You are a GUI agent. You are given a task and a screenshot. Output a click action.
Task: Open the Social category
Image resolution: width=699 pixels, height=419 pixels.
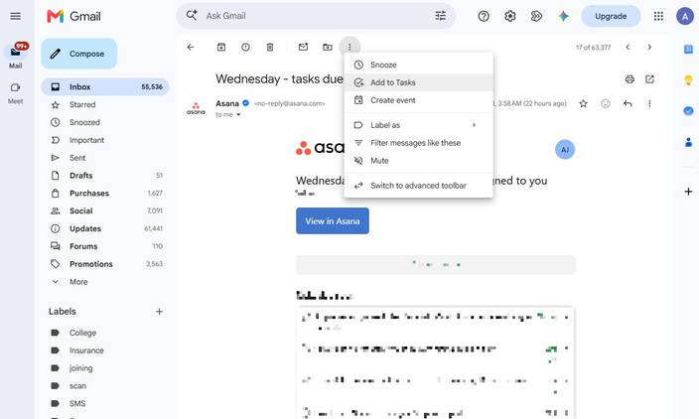pos(105,210)
